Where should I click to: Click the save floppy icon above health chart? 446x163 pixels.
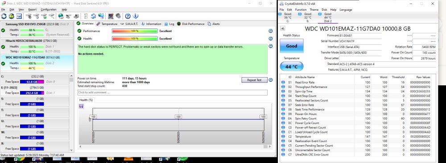click(81, 106)
